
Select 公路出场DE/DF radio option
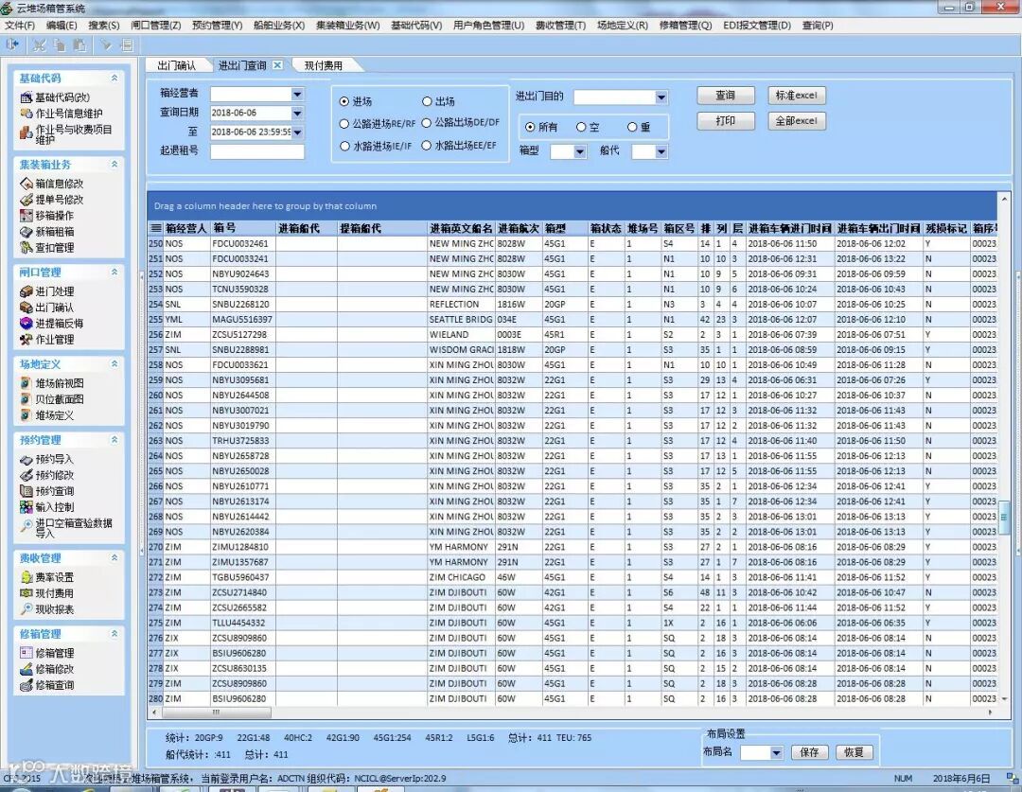[x=427, y=123]
